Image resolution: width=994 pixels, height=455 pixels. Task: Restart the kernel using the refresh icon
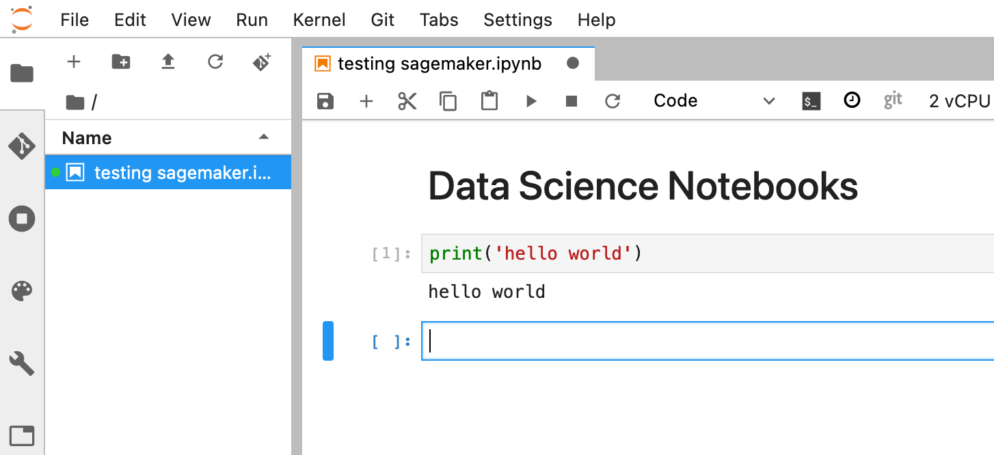pyautogui.click(x=613, y=100)
